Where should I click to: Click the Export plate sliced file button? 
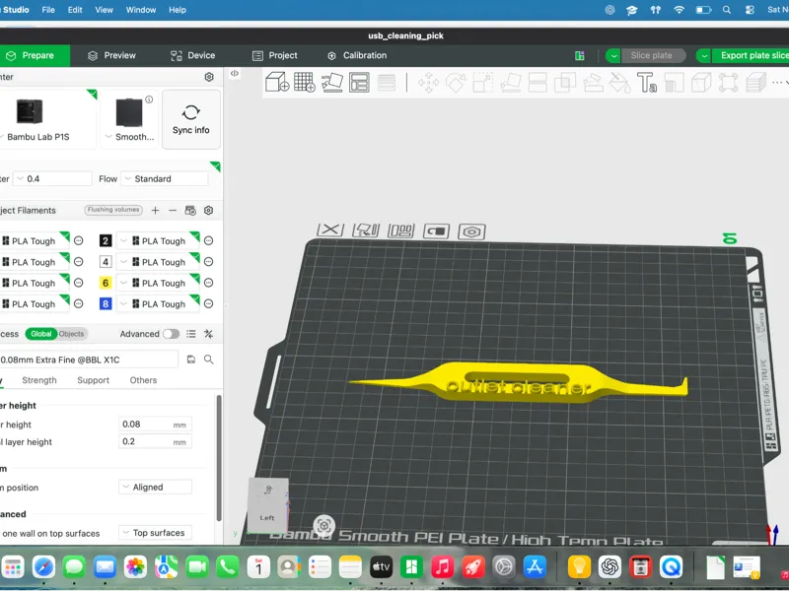(751, 56)
